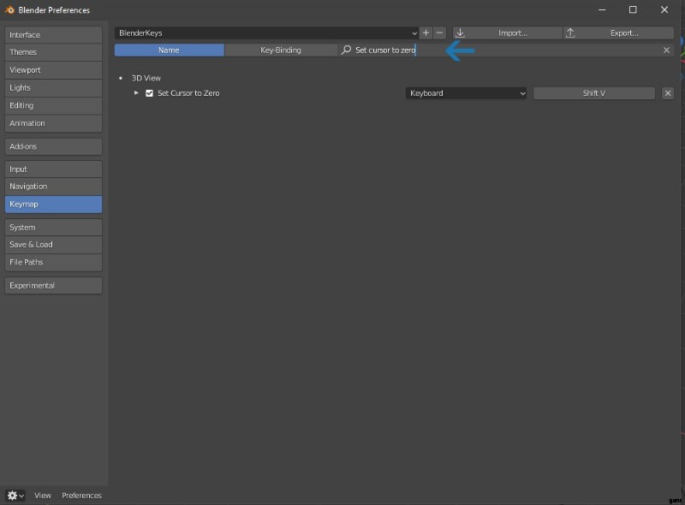
Task: Open the Keyboard event type dropdown
Action: (x=466, y=93)
